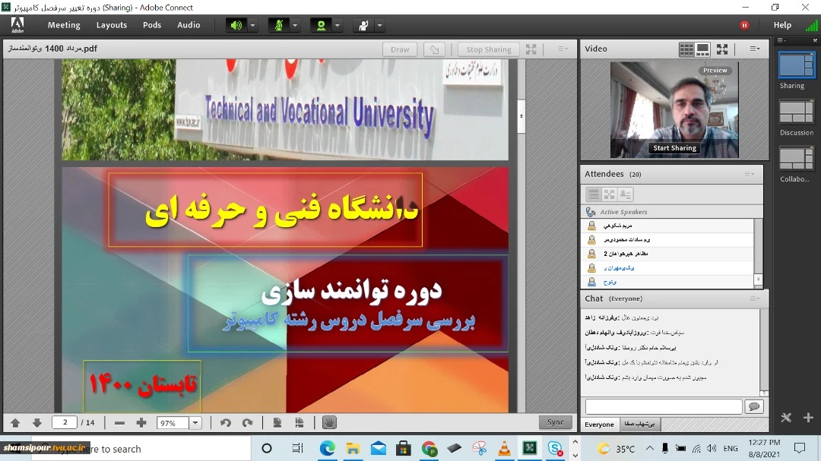Screen dimensions: 821x461
Task: Click the Active Speakers phone icon
Action: pyautogui.click(x=591, y=212)
